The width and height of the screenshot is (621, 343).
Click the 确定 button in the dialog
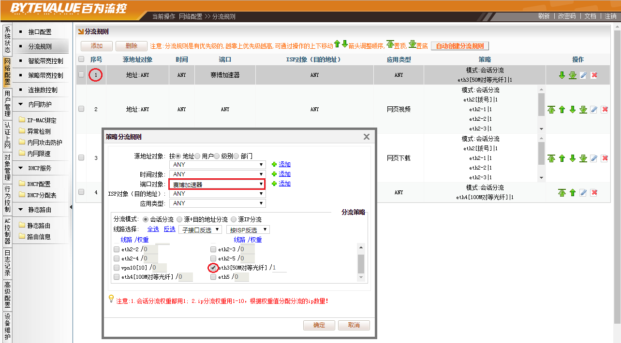(319, 325)
